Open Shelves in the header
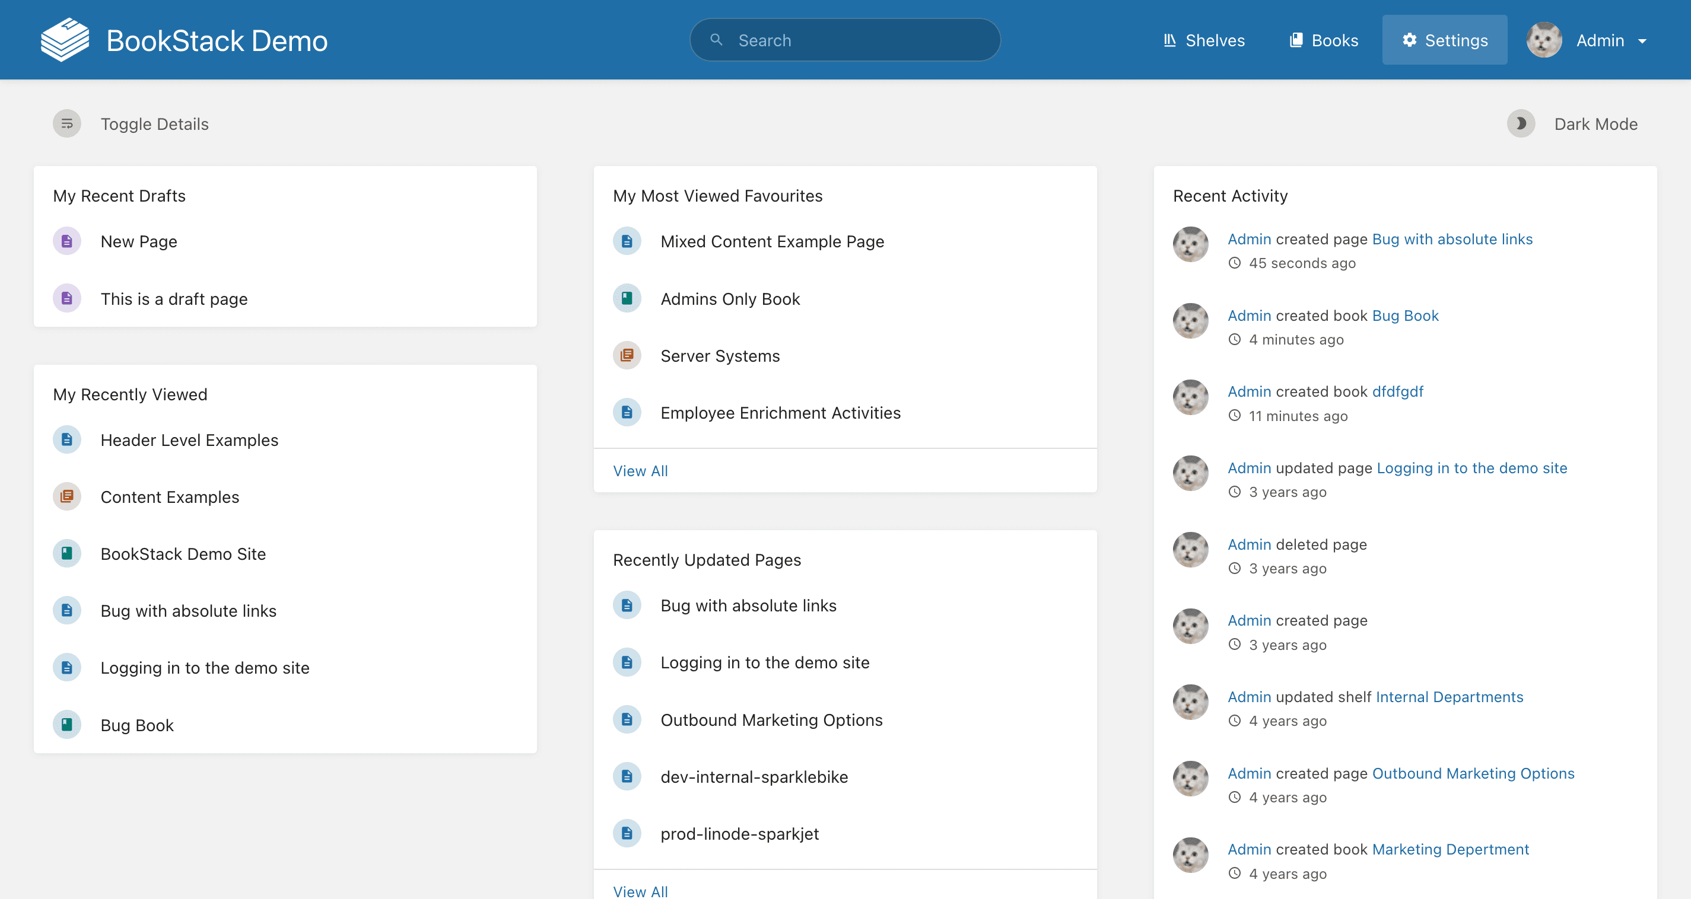 (1204, 40)
